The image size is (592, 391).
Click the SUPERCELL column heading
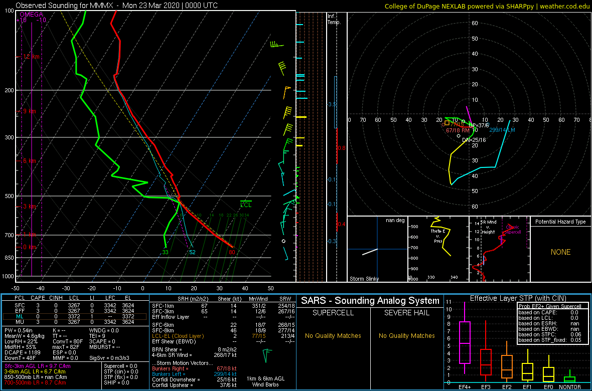334,313
